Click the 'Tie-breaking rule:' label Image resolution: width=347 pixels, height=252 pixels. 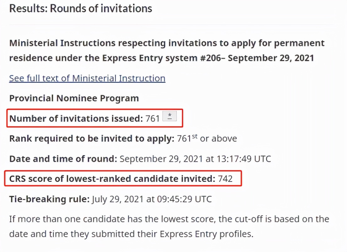click(50, 199)
